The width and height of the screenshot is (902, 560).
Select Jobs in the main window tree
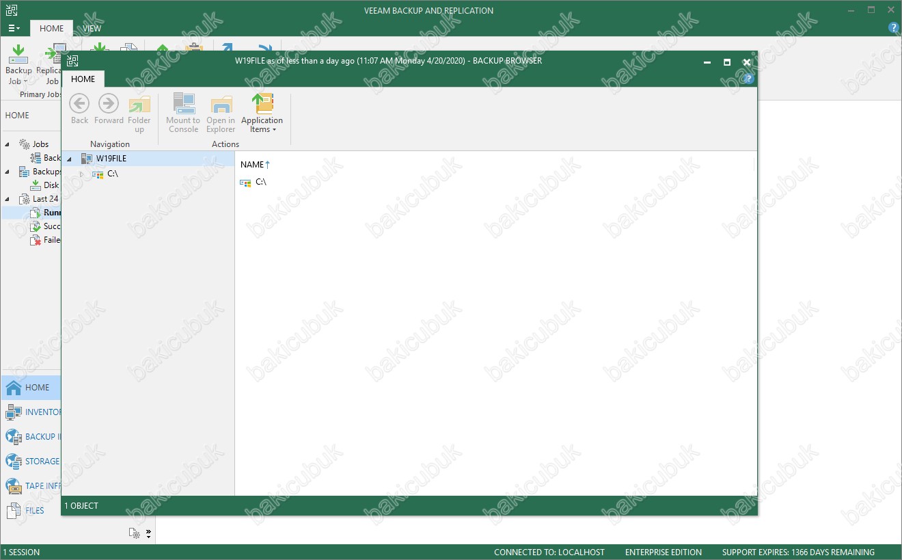[40, 144]
